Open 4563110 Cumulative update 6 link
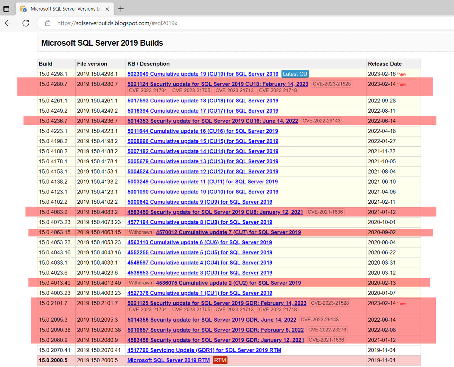This screenshot has width=454, height=367. click(x=200, y=242)
